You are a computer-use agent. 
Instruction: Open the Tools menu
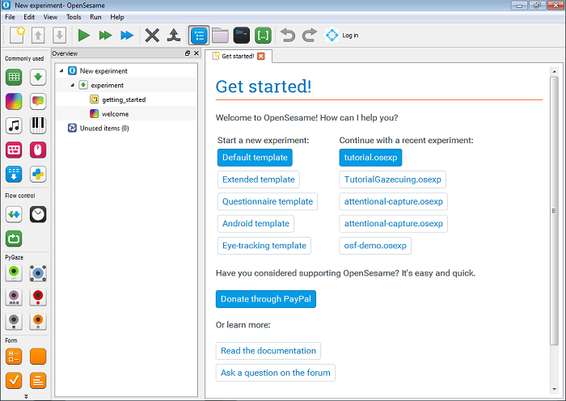tap(74, 17)
